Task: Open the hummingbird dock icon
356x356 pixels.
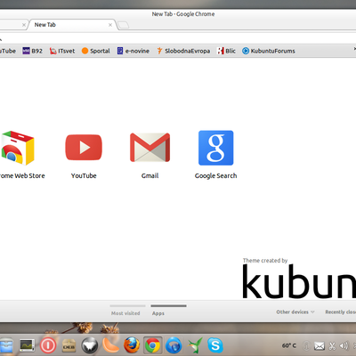Action: [x=195, y=345]
